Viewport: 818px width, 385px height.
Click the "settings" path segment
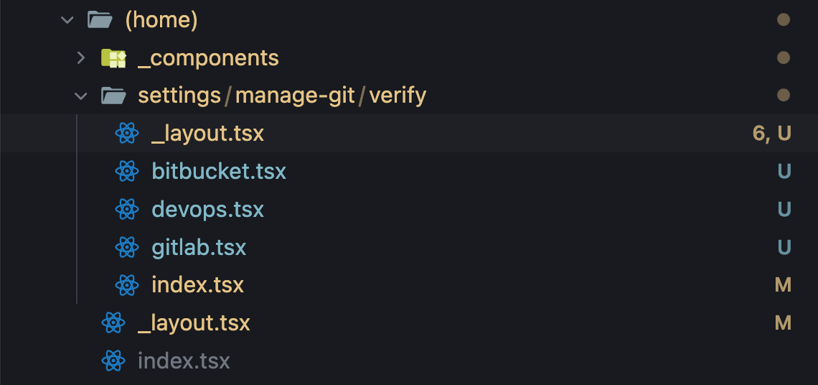[x=179, y=96]
